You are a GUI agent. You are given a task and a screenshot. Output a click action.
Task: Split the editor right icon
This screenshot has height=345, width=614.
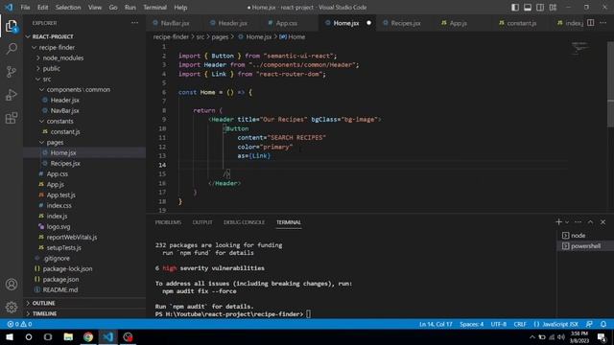coord(591,23)
